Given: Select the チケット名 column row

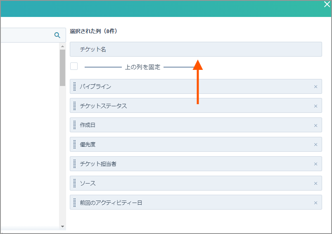Looking at the screenshot, I should coord(196,49).
